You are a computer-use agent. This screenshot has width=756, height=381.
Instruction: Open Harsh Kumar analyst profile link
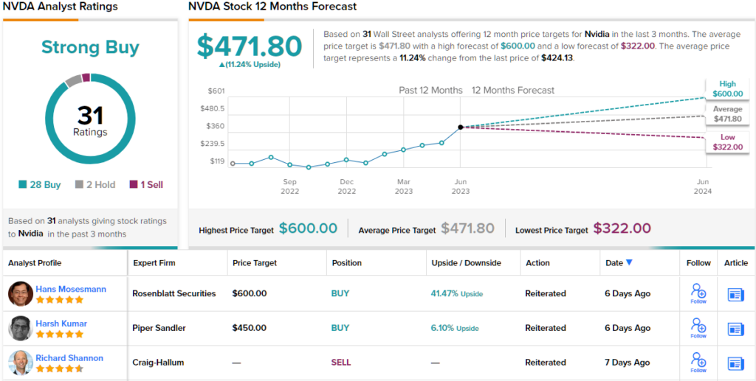coord(61,324)
